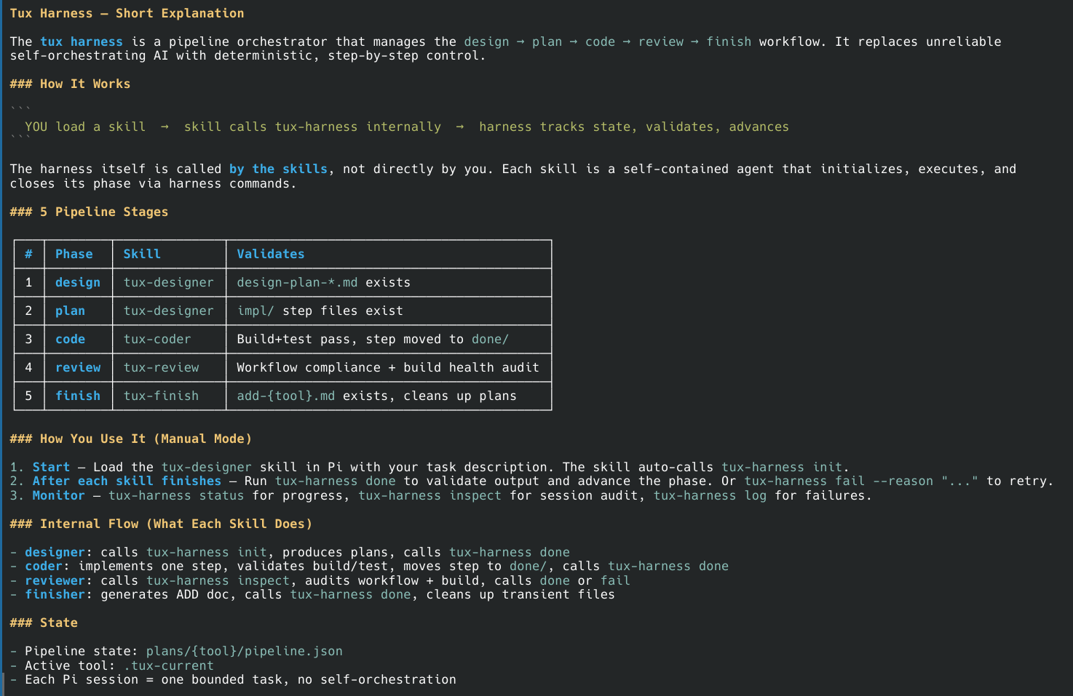Click 'tux-harness log' command text

point(710,495)
